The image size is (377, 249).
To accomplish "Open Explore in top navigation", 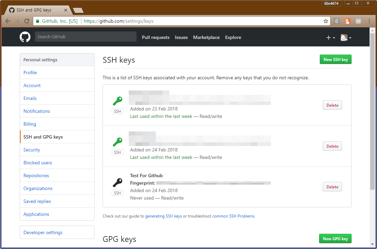I will click(x=233, y=37).
